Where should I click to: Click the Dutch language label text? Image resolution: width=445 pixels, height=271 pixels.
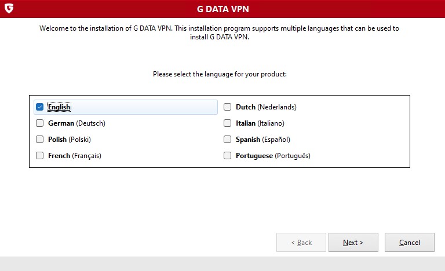click(x=266, y=107)
